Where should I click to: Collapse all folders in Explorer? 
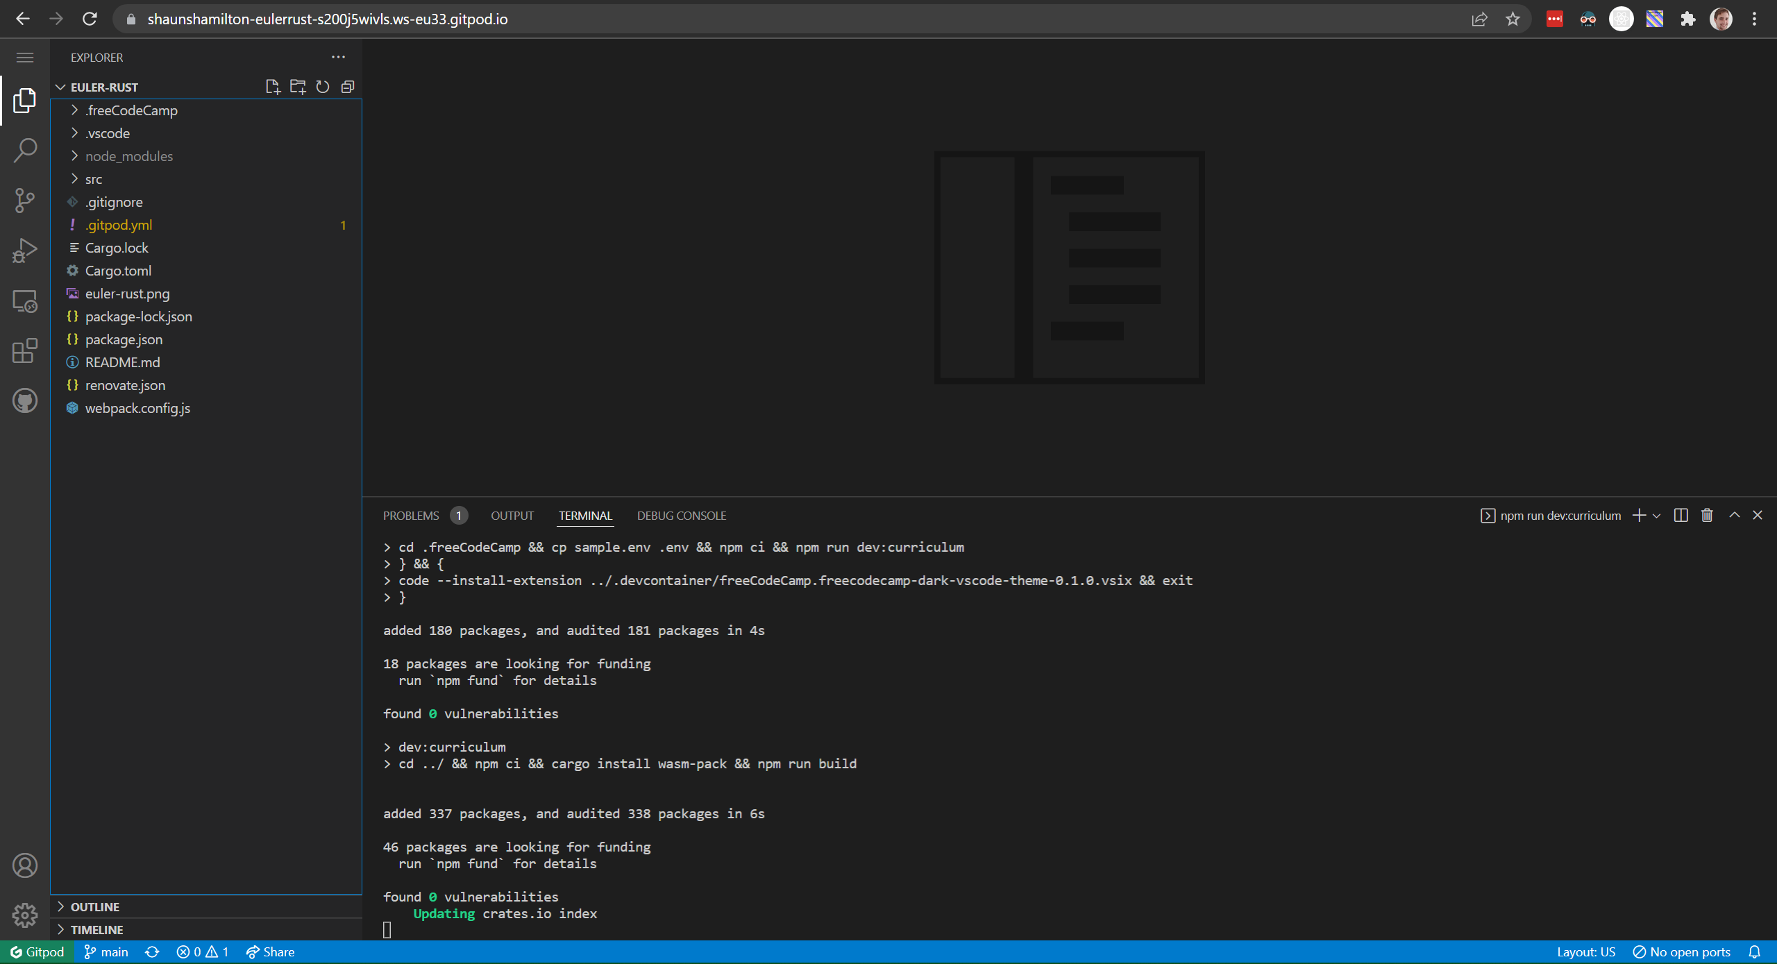[x=348, y=87]
